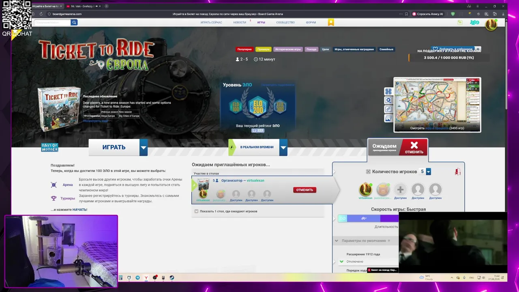519x292 pixels.
Task: Click the boardgamearena.com address bar
Action: click(x=67, y=14)
